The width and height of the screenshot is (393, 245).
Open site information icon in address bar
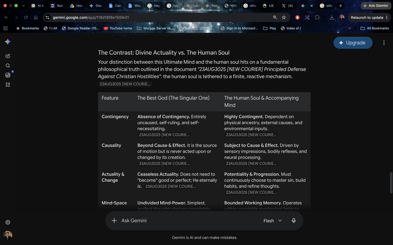47,18
